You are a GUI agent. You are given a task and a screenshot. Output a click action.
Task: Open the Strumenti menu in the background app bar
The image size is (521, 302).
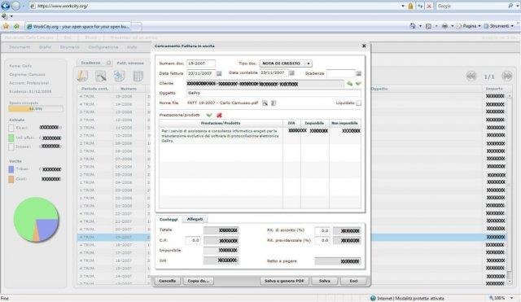point(70,47)
